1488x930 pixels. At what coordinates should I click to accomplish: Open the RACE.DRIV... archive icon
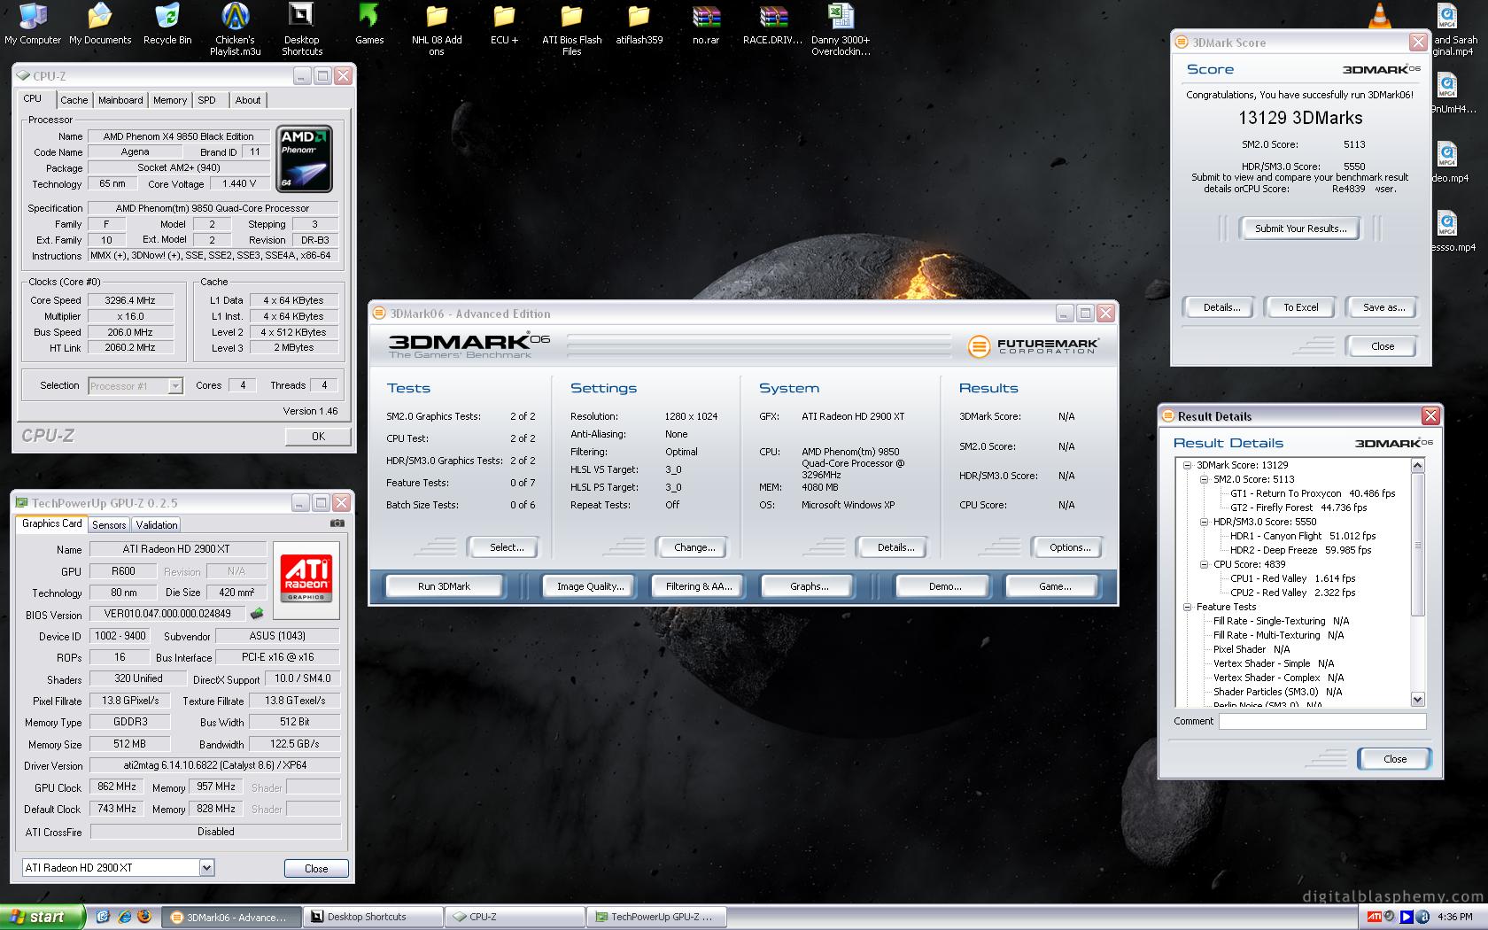tap(773, 24)
